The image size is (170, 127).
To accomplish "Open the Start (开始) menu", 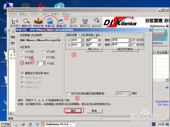I will (x=5, y=124).
